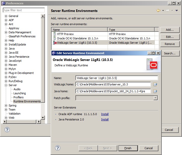Click help icon in Edit Server dialog

(58, 148)
